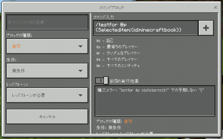
Task: Click the plus button beside command input
Action: pyautogui.click(x=206, y=28)
